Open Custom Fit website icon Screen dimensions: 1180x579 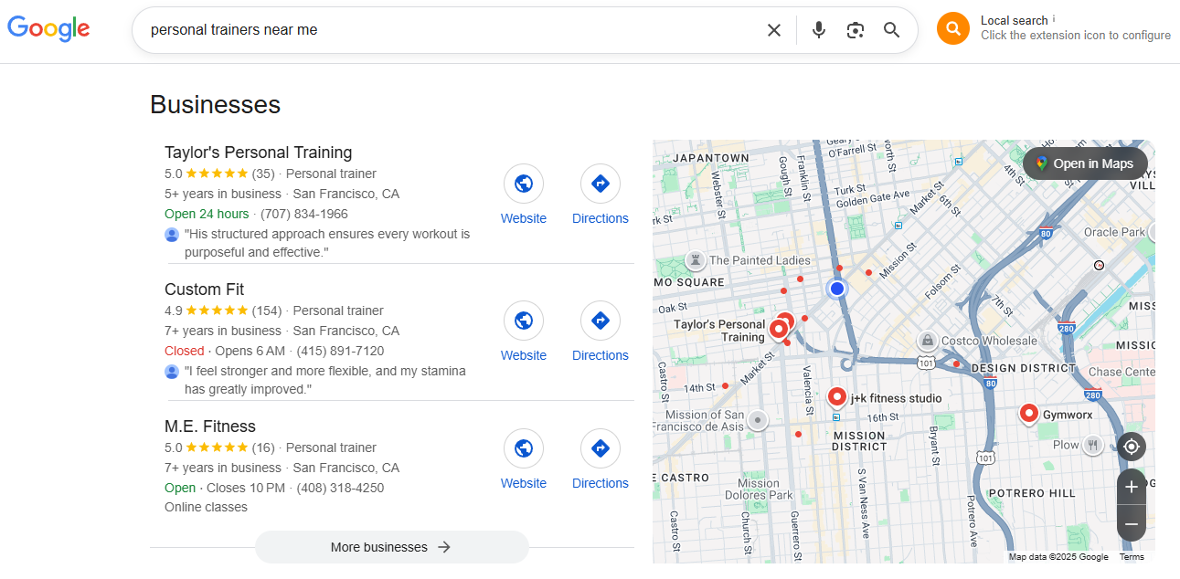point(524,321)
